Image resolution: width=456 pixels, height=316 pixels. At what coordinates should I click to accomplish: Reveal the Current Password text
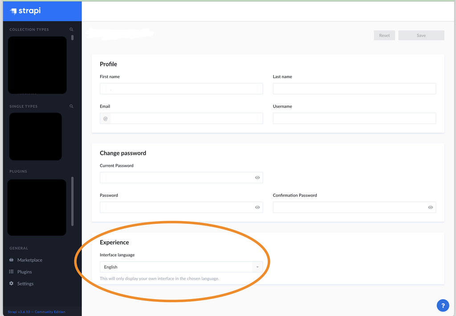click(257, 178)
